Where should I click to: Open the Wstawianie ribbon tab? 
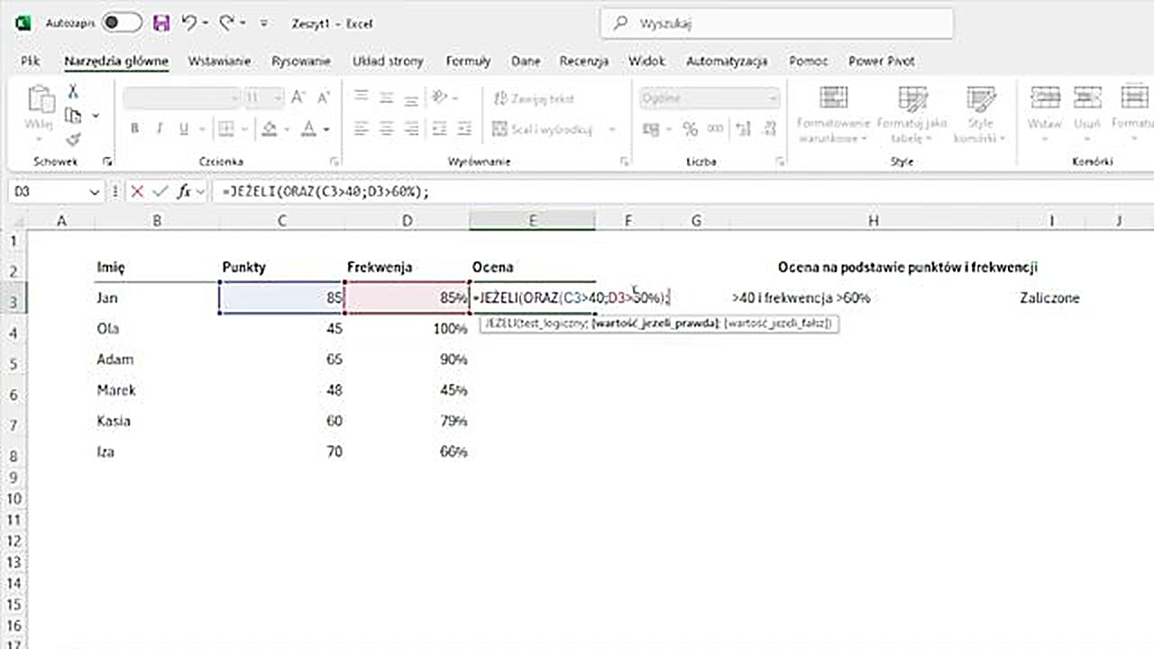tap(219, 61)
